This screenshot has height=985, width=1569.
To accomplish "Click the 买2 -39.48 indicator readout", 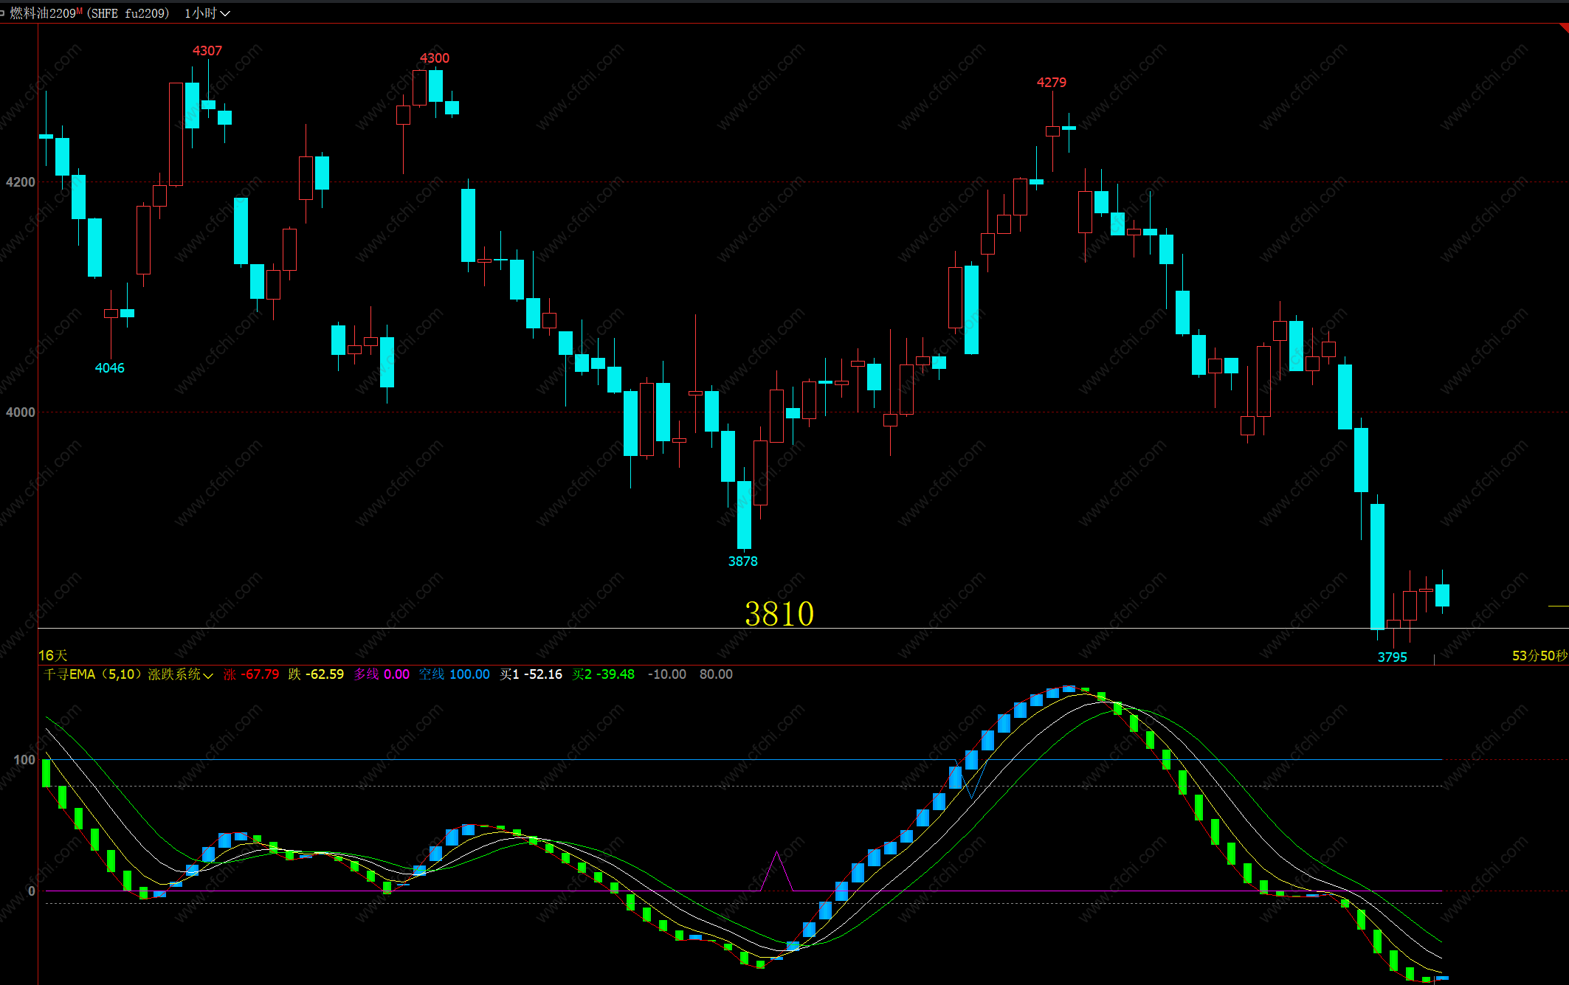I will 603,674.
